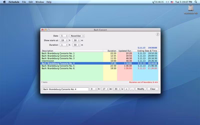Click the Bach Concert window title
Viewport: 200px width, 125px height.
(100, 30)
